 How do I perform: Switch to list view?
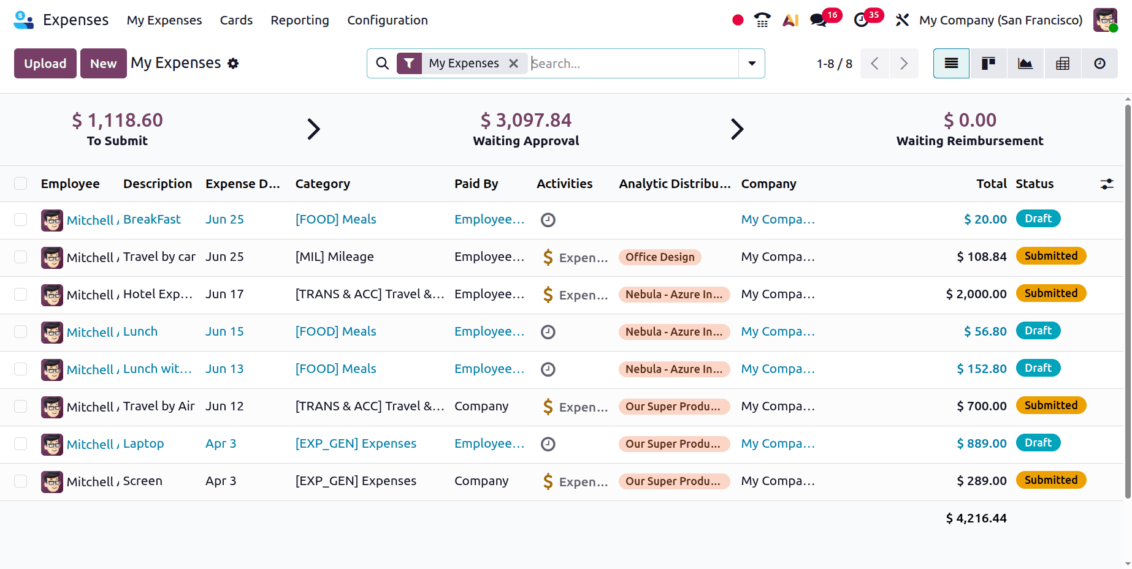[951, 63]
